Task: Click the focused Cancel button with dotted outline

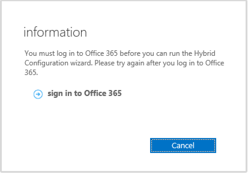Action: (x=183, y=145)
